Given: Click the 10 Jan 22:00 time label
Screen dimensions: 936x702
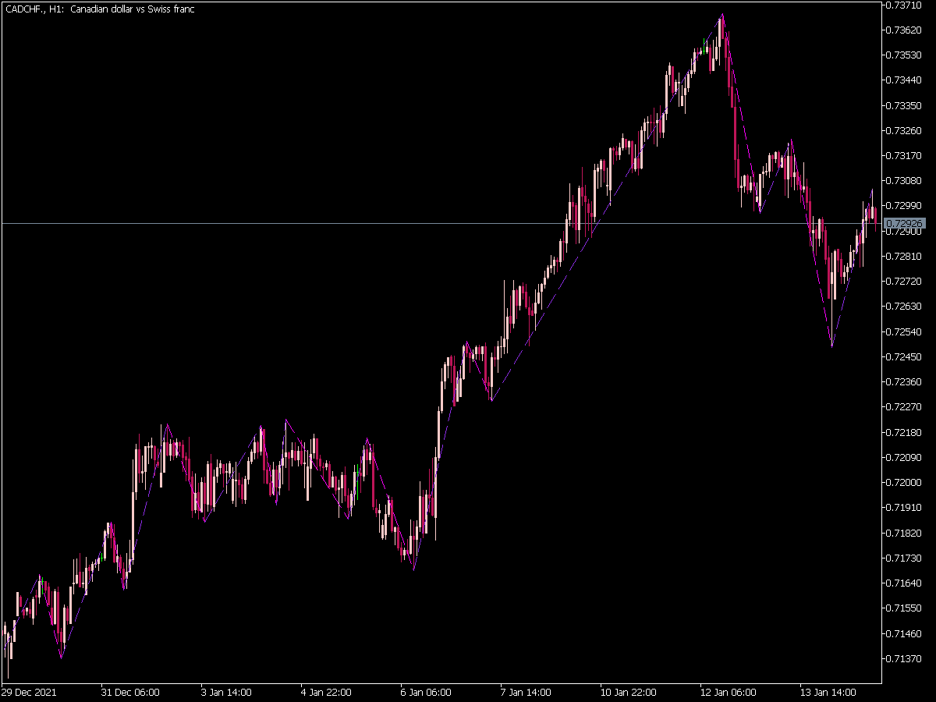Looking at the screenshot, I should point(628,692).
